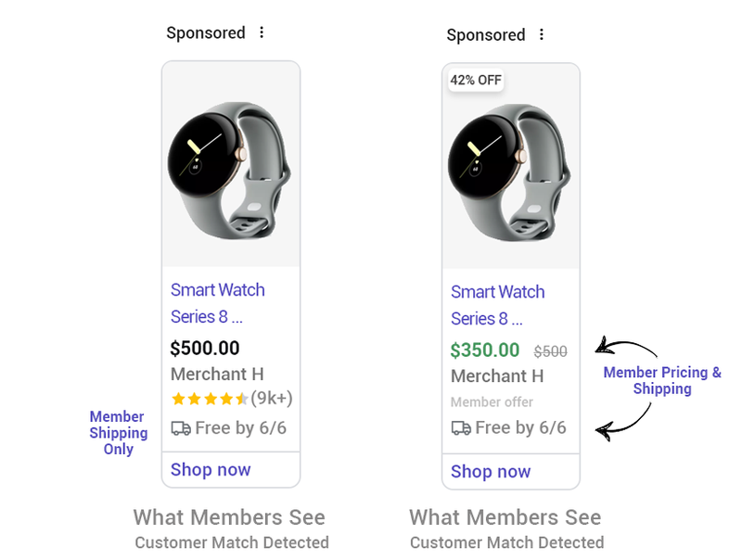Click the (9k+) review count
The width and height of the screenshot is (742, 560).
[x=272, y=399]
